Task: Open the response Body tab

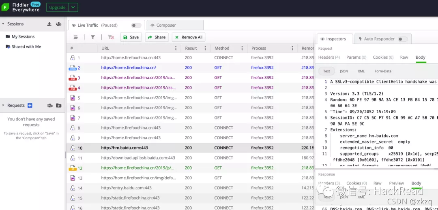Action: tap(416, 183)
